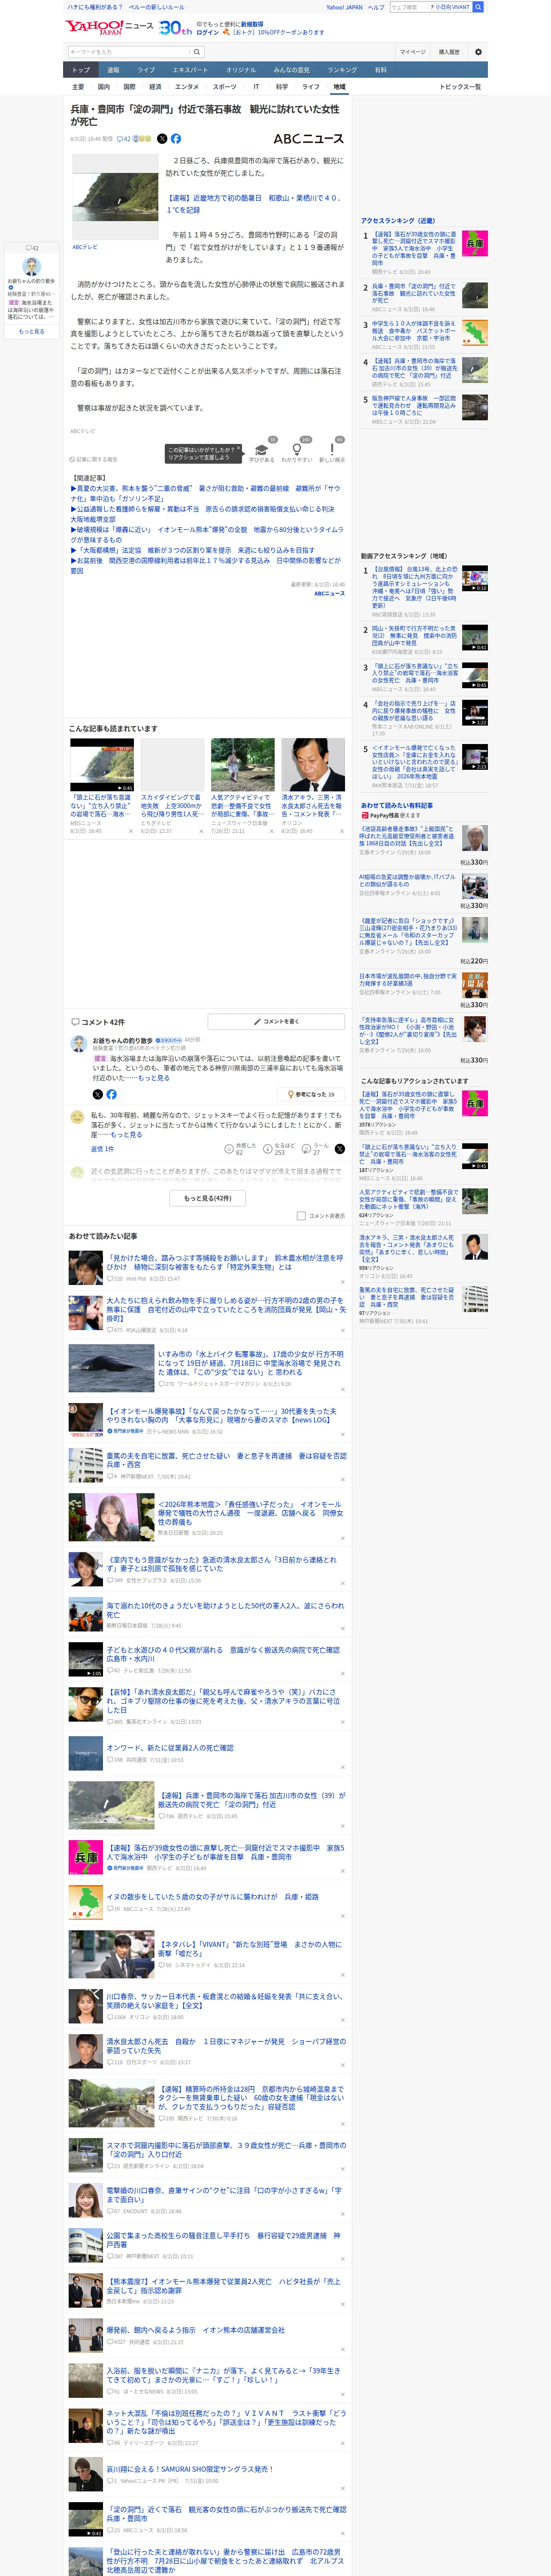551x2576 pixels.
Task: Select the エンタメ category tab
Action: [187, 87]
